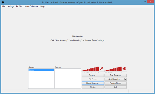The height and width of the screenshot is (94, 155).
Task: Maximize the OBS window
Action: [x=145, y=2]
